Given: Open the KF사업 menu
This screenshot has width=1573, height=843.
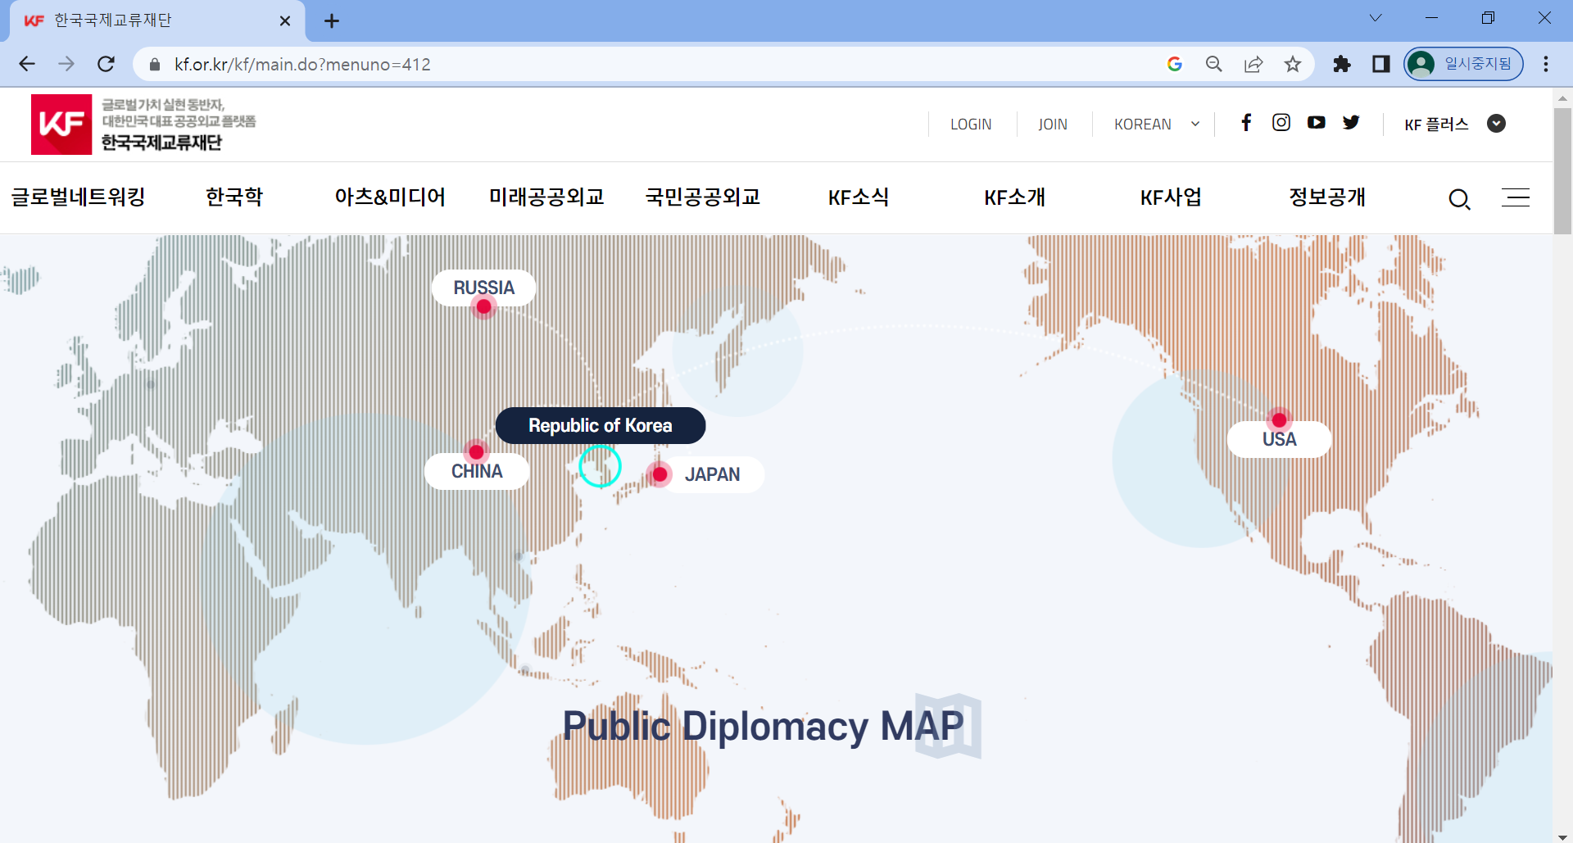Looking at the screenshot, I should 1171,197.
